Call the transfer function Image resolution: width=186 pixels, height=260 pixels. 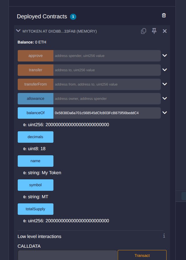click(35, 70)
